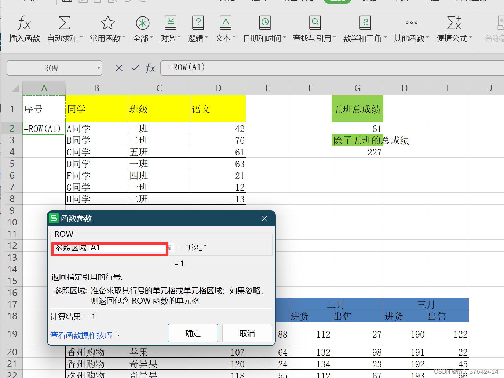Click 确定 button in function dialog

pyautogui.click(x=193, y=333)
